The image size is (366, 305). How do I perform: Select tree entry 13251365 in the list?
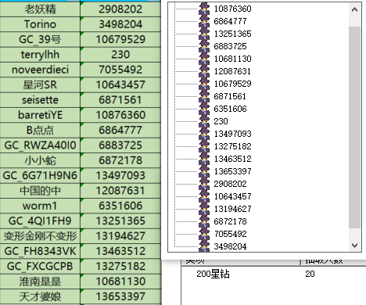232,34
